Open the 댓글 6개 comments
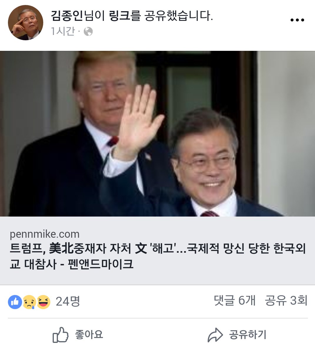The image size is (315, 352). [235, 300]
